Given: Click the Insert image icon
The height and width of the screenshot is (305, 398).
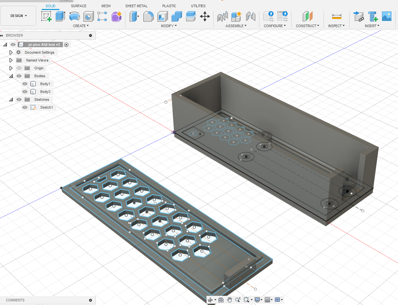Looking at the screenshot, I should 387,16.
